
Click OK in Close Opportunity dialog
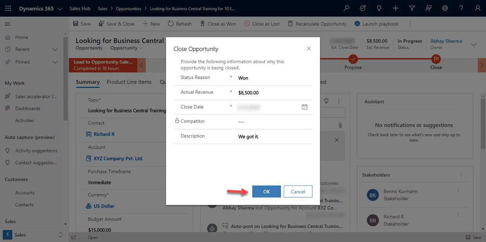[267, 191]
